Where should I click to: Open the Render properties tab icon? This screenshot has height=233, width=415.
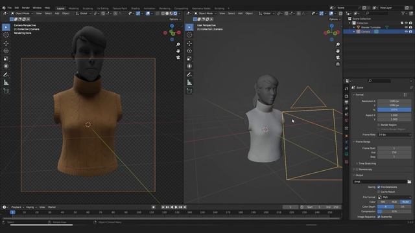tap(346, 96)
